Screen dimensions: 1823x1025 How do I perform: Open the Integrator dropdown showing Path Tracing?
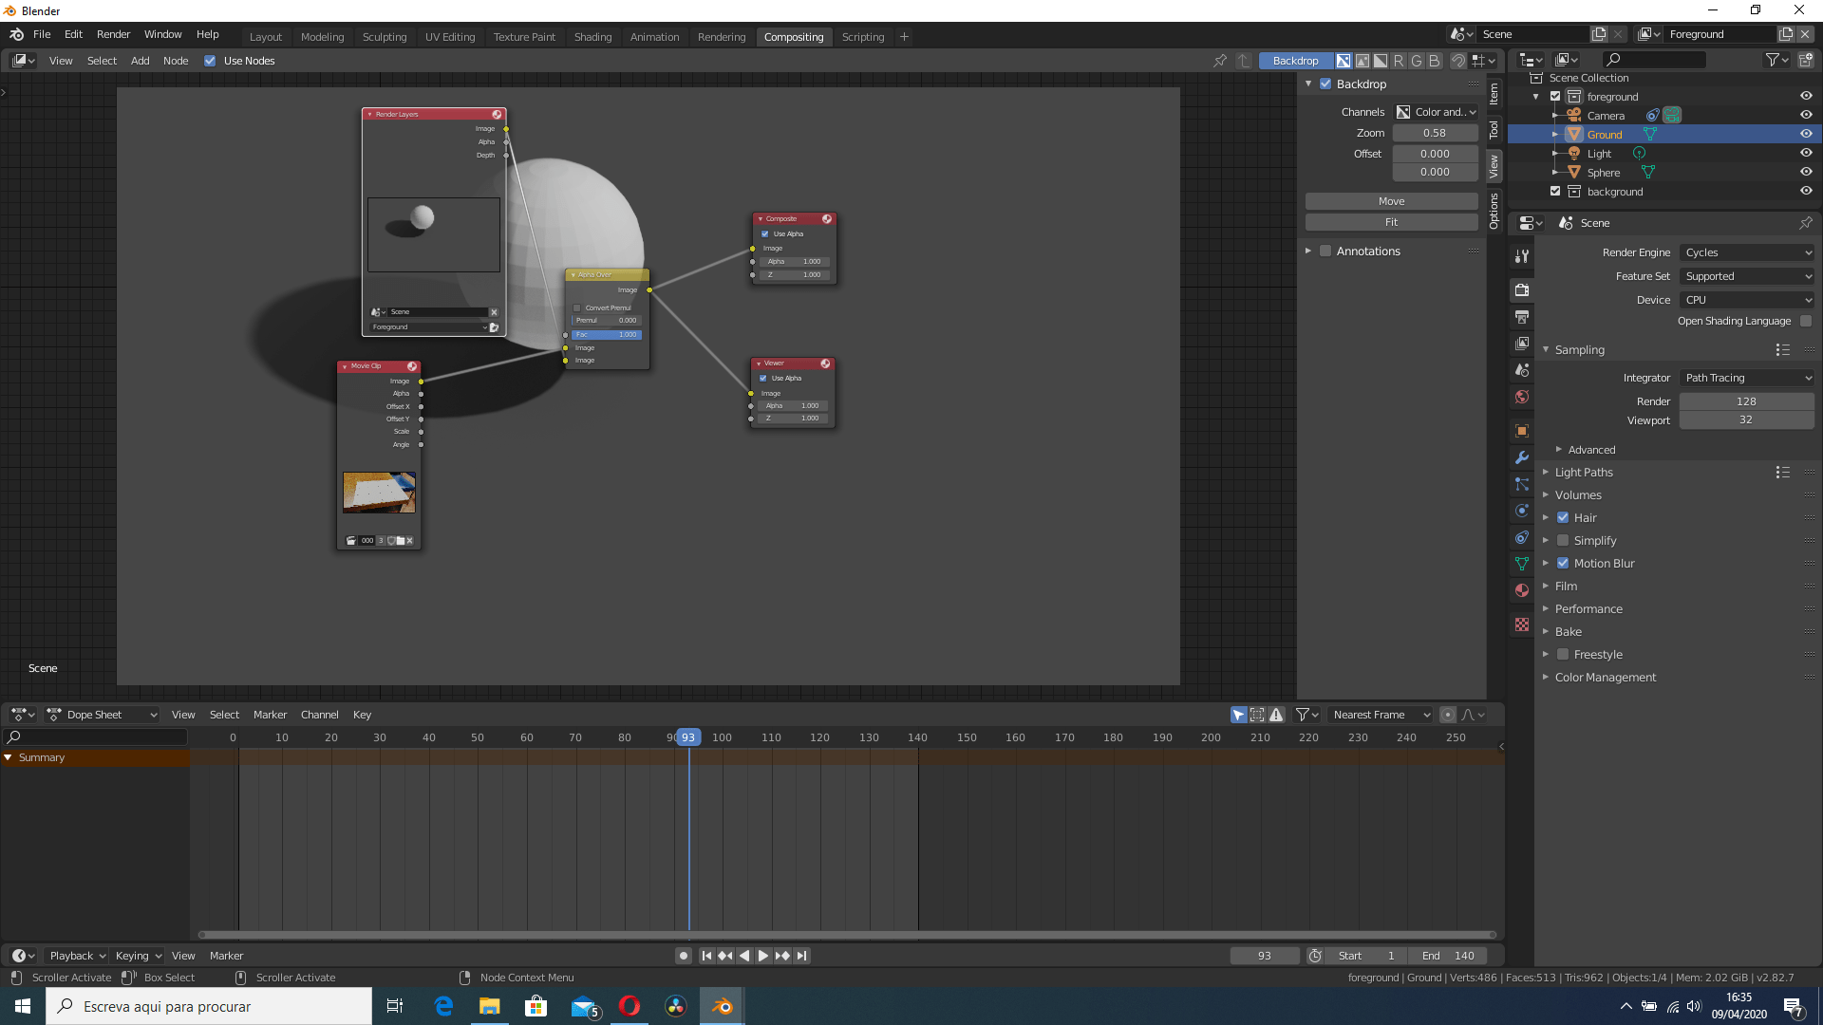[1746, 378]
